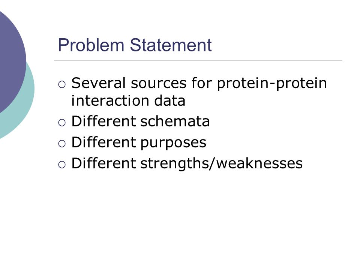Click the word "Statement" in the title
The image size is (360, 270).
[x=171, y=45]
